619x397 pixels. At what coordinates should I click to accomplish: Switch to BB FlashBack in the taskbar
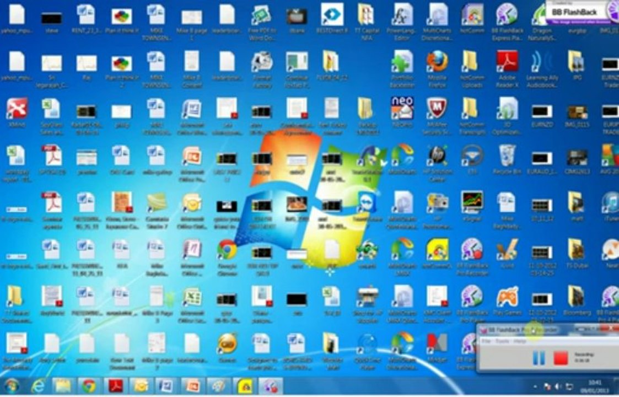[x=271, y=386]
